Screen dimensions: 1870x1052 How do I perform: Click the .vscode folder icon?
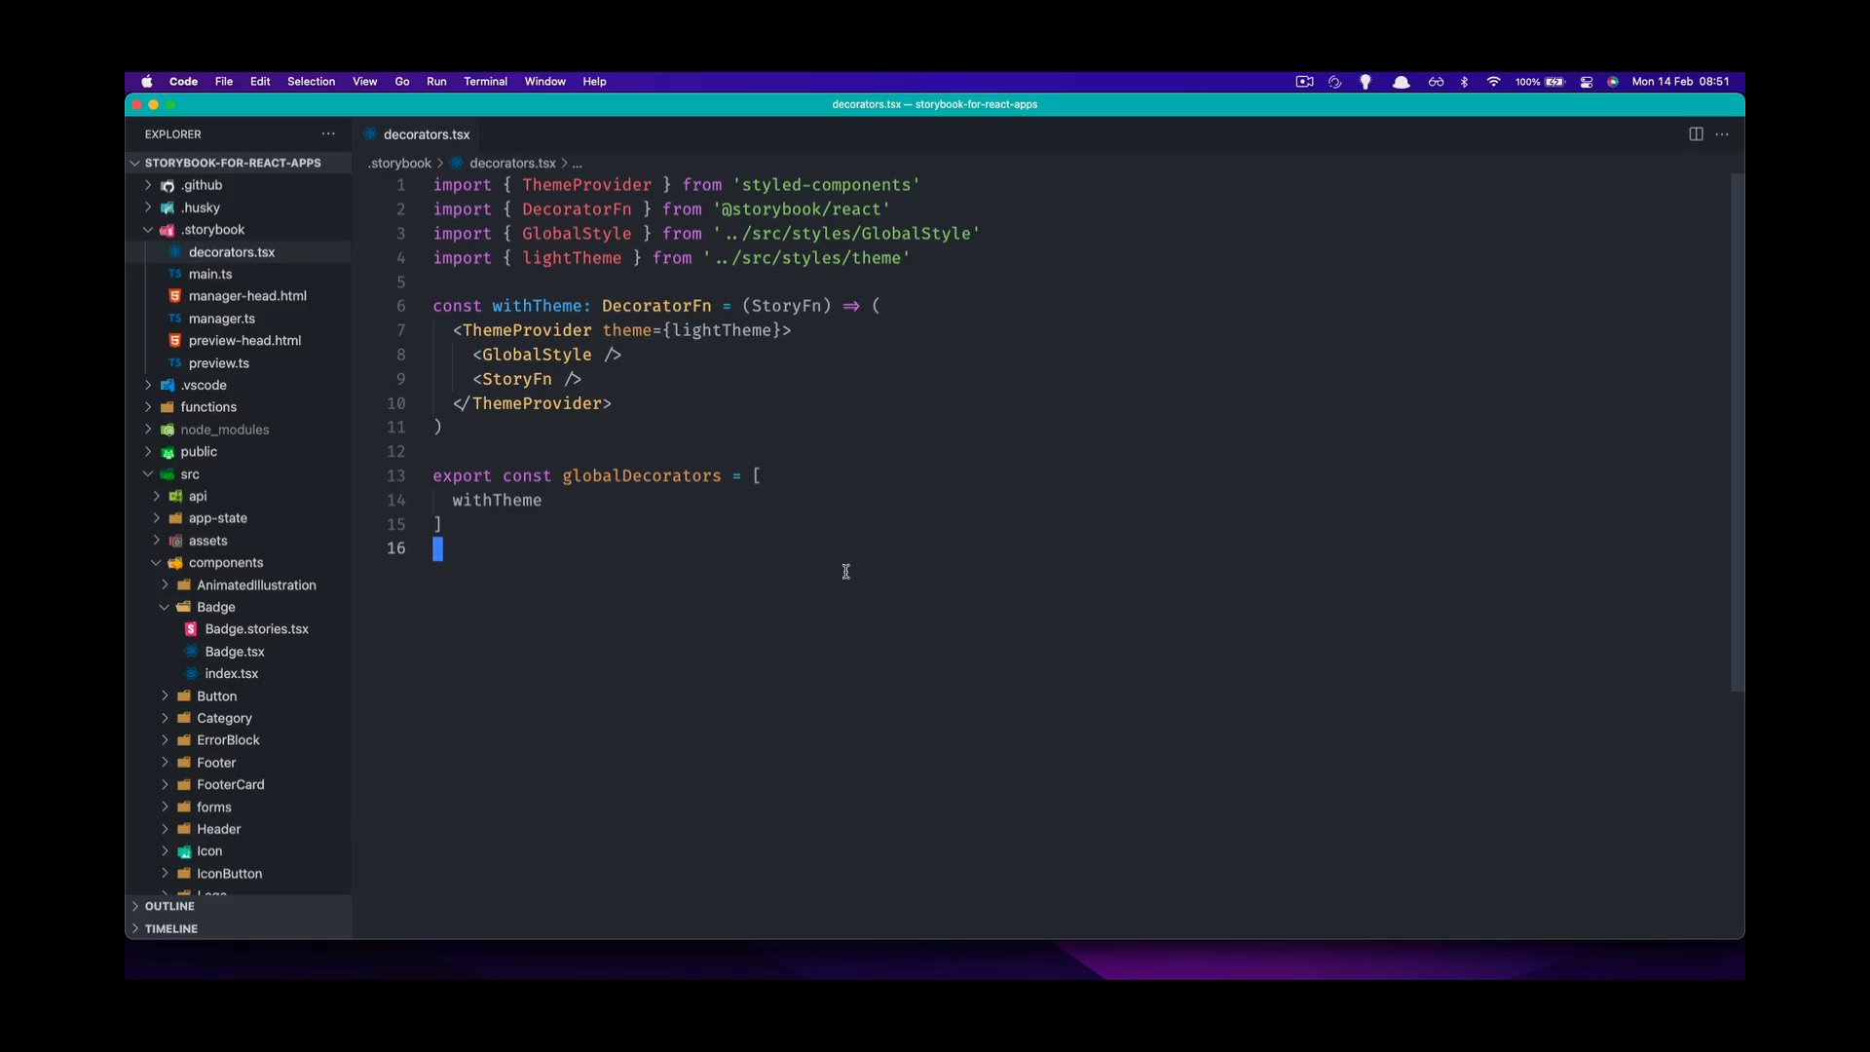click(168, 386)
